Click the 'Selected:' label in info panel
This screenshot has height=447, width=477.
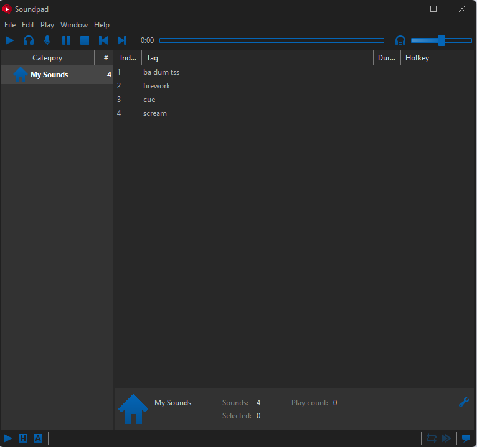(x=237, y=416)
